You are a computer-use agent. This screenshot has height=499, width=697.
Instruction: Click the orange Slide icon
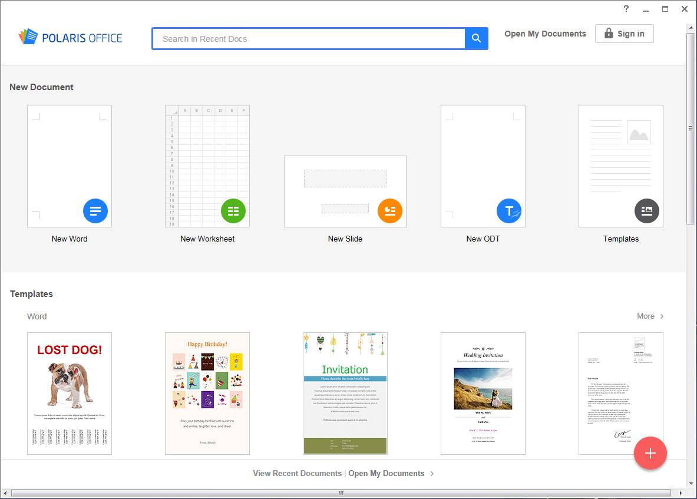pyautogui.click(x=390, y=211)
